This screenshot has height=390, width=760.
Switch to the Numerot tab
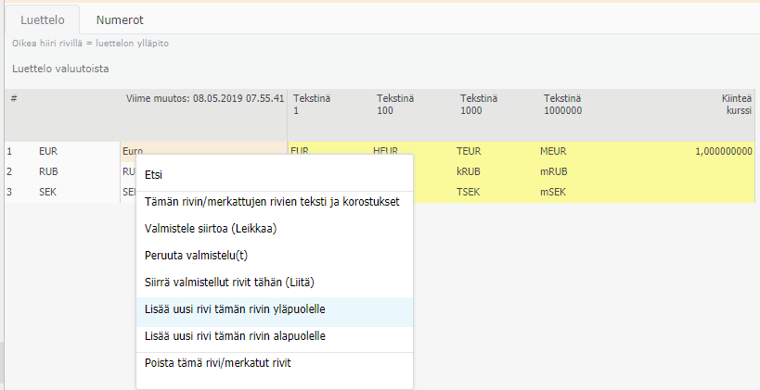120,19
